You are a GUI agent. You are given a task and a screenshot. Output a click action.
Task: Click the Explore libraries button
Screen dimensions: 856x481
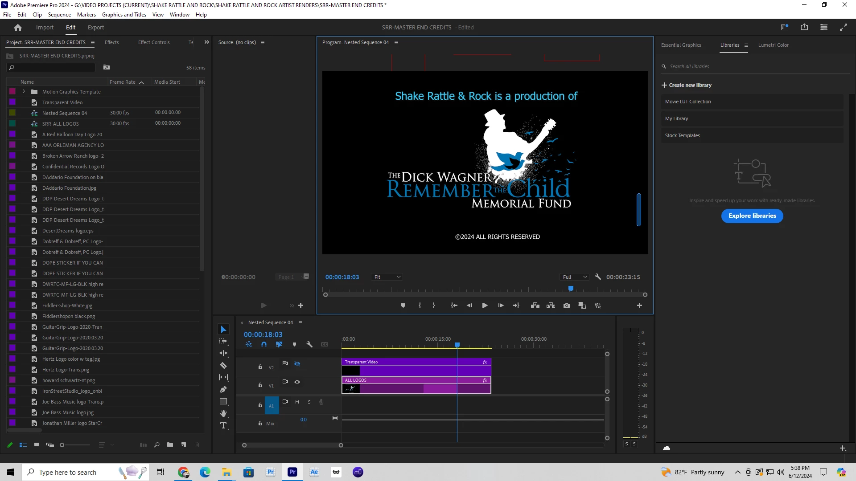(752, 216)
